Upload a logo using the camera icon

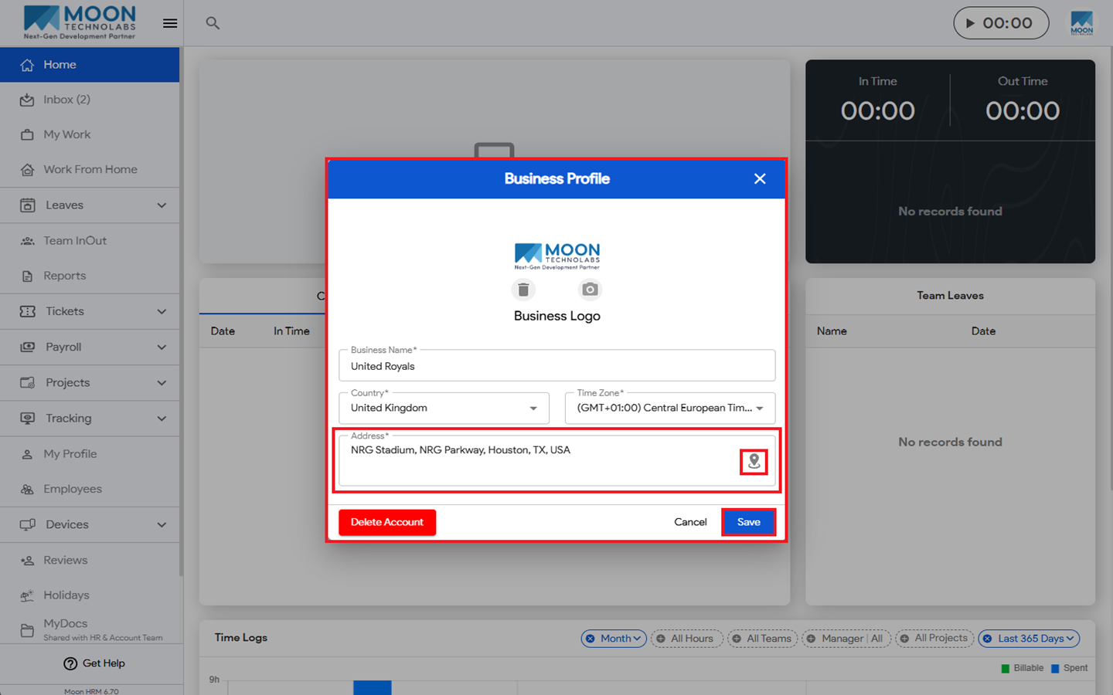tap(590, 290)
